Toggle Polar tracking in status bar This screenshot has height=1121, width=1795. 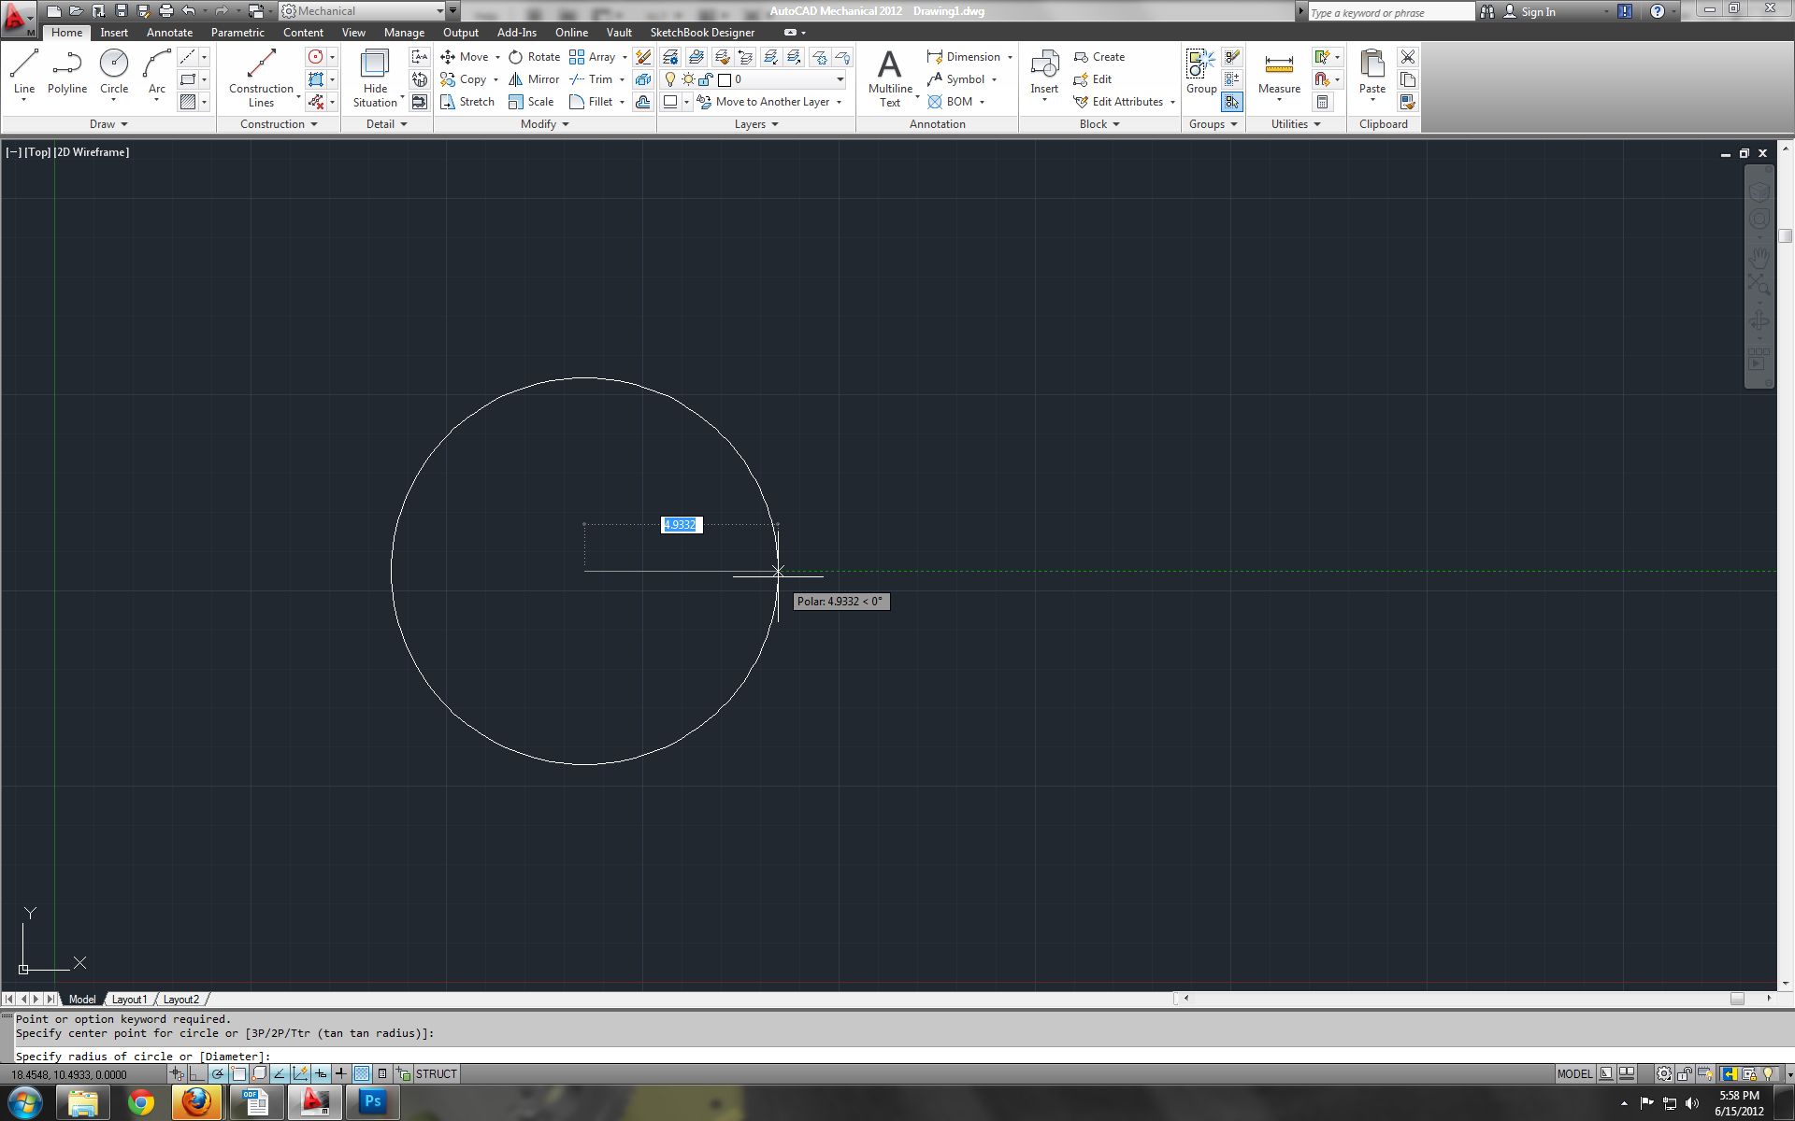click(x=218, y=1074)
